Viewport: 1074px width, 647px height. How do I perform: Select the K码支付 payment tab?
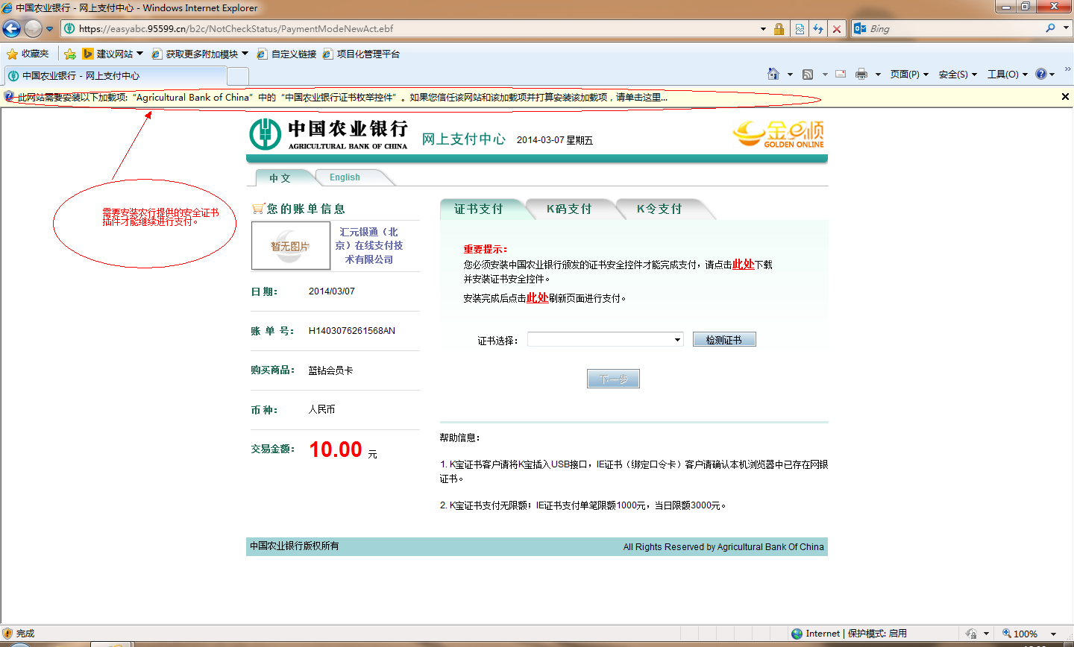pyautogui.click(x=569, y=209)
